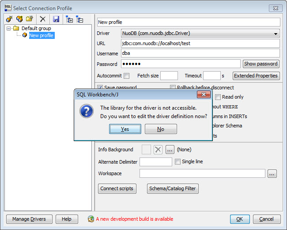Create a new connection profile icon
The image size is (287, 230).
9,19
